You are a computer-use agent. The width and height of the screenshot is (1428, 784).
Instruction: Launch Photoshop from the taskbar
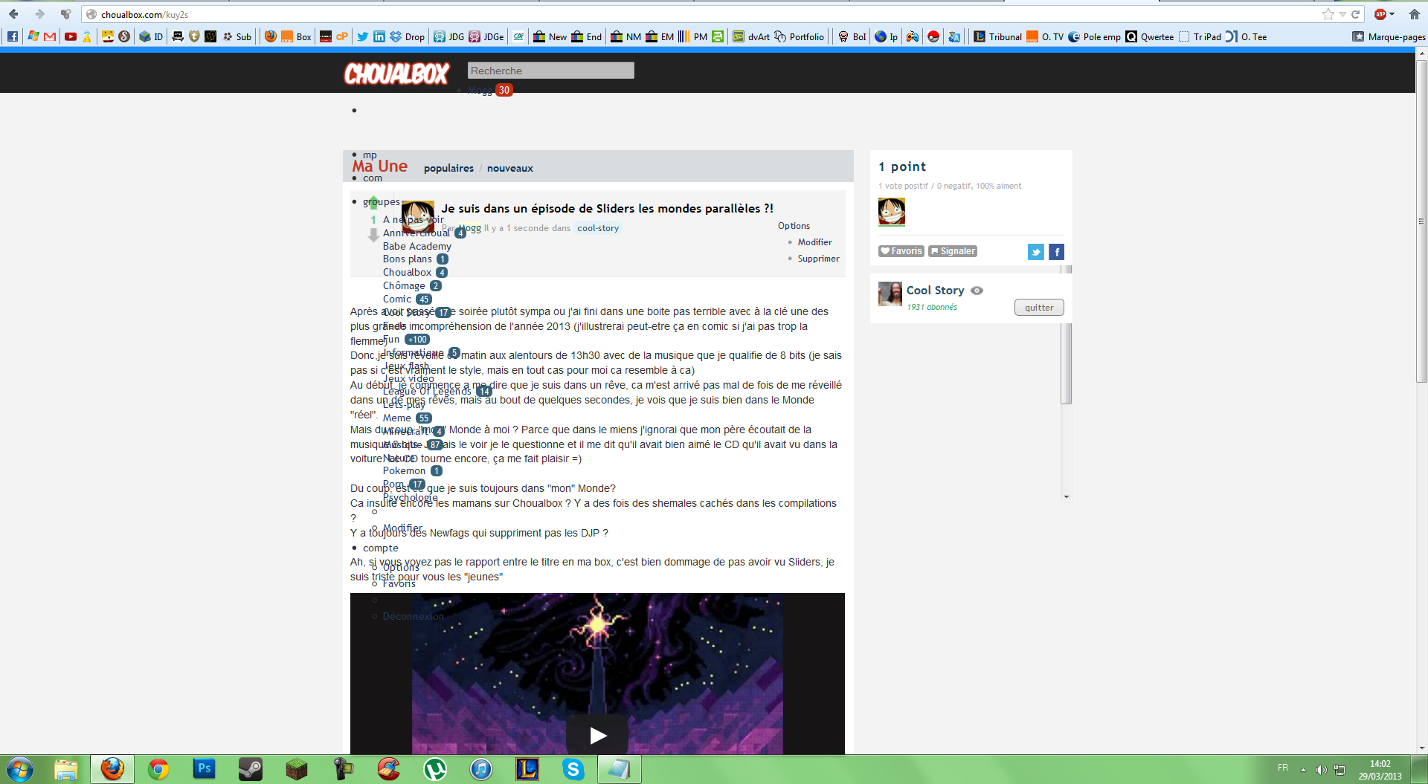(x=204, y=769)
